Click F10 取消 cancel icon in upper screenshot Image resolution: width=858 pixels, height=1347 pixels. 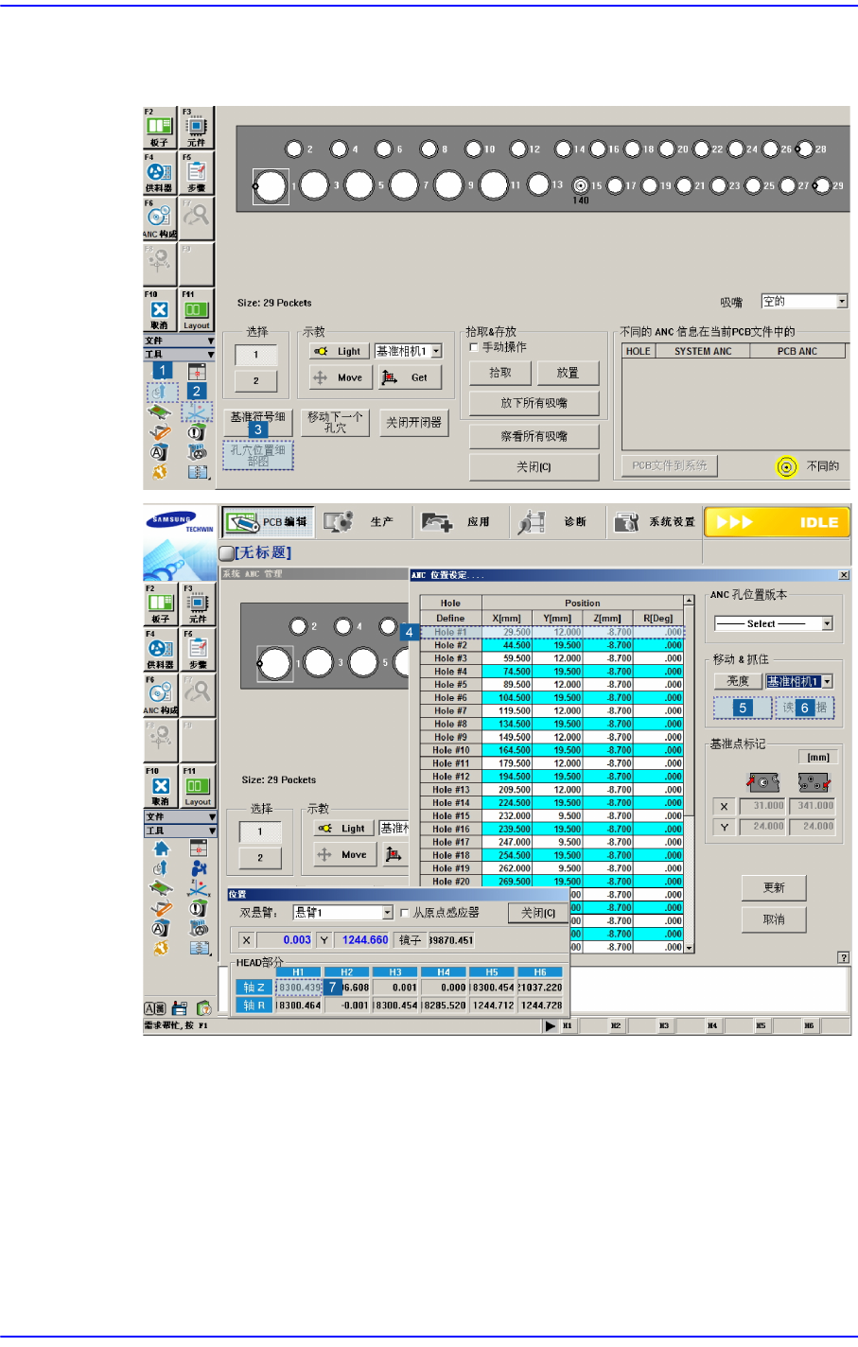pos(160,309)
